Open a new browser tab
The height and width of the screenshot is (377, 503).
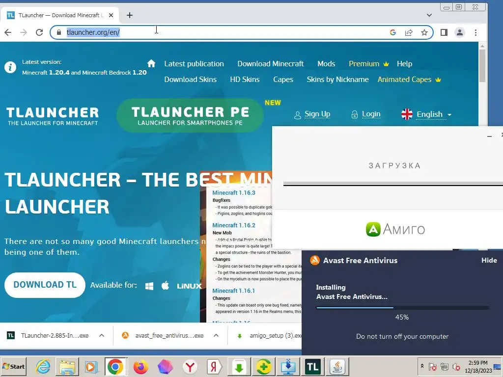point(129,15)
